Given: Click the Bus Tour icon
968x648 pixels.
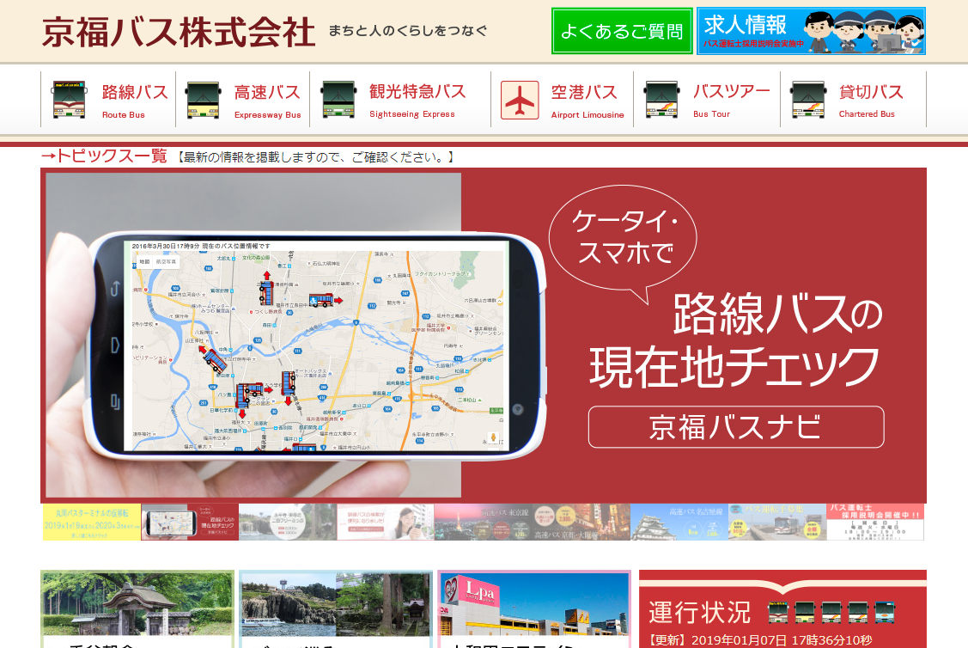Looking at the screenshot, I should coord(661,99).
